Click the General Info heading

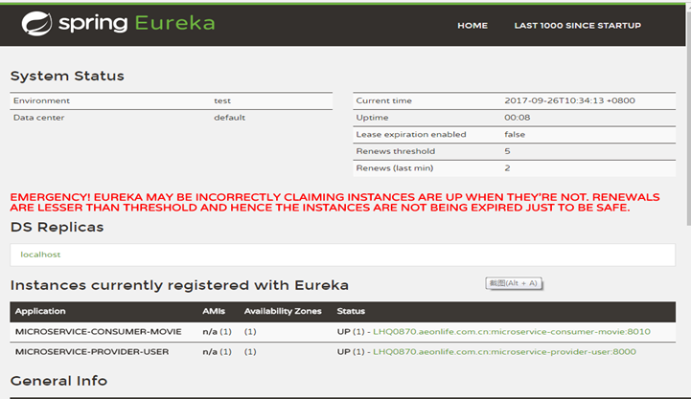[x=58, y=381]
